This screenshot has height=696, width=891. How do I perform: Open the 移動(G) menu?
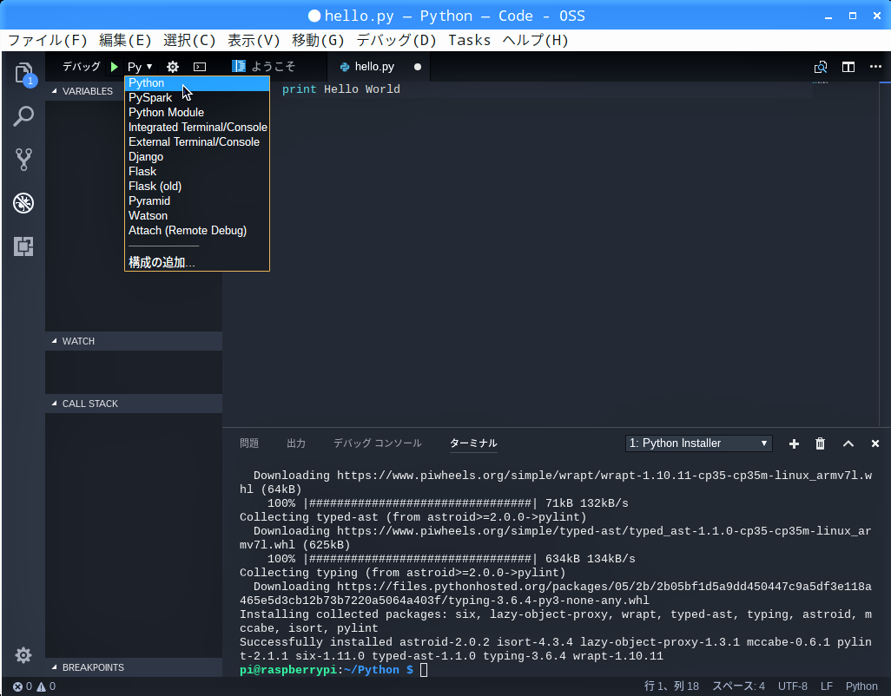[x=318, y=40]
